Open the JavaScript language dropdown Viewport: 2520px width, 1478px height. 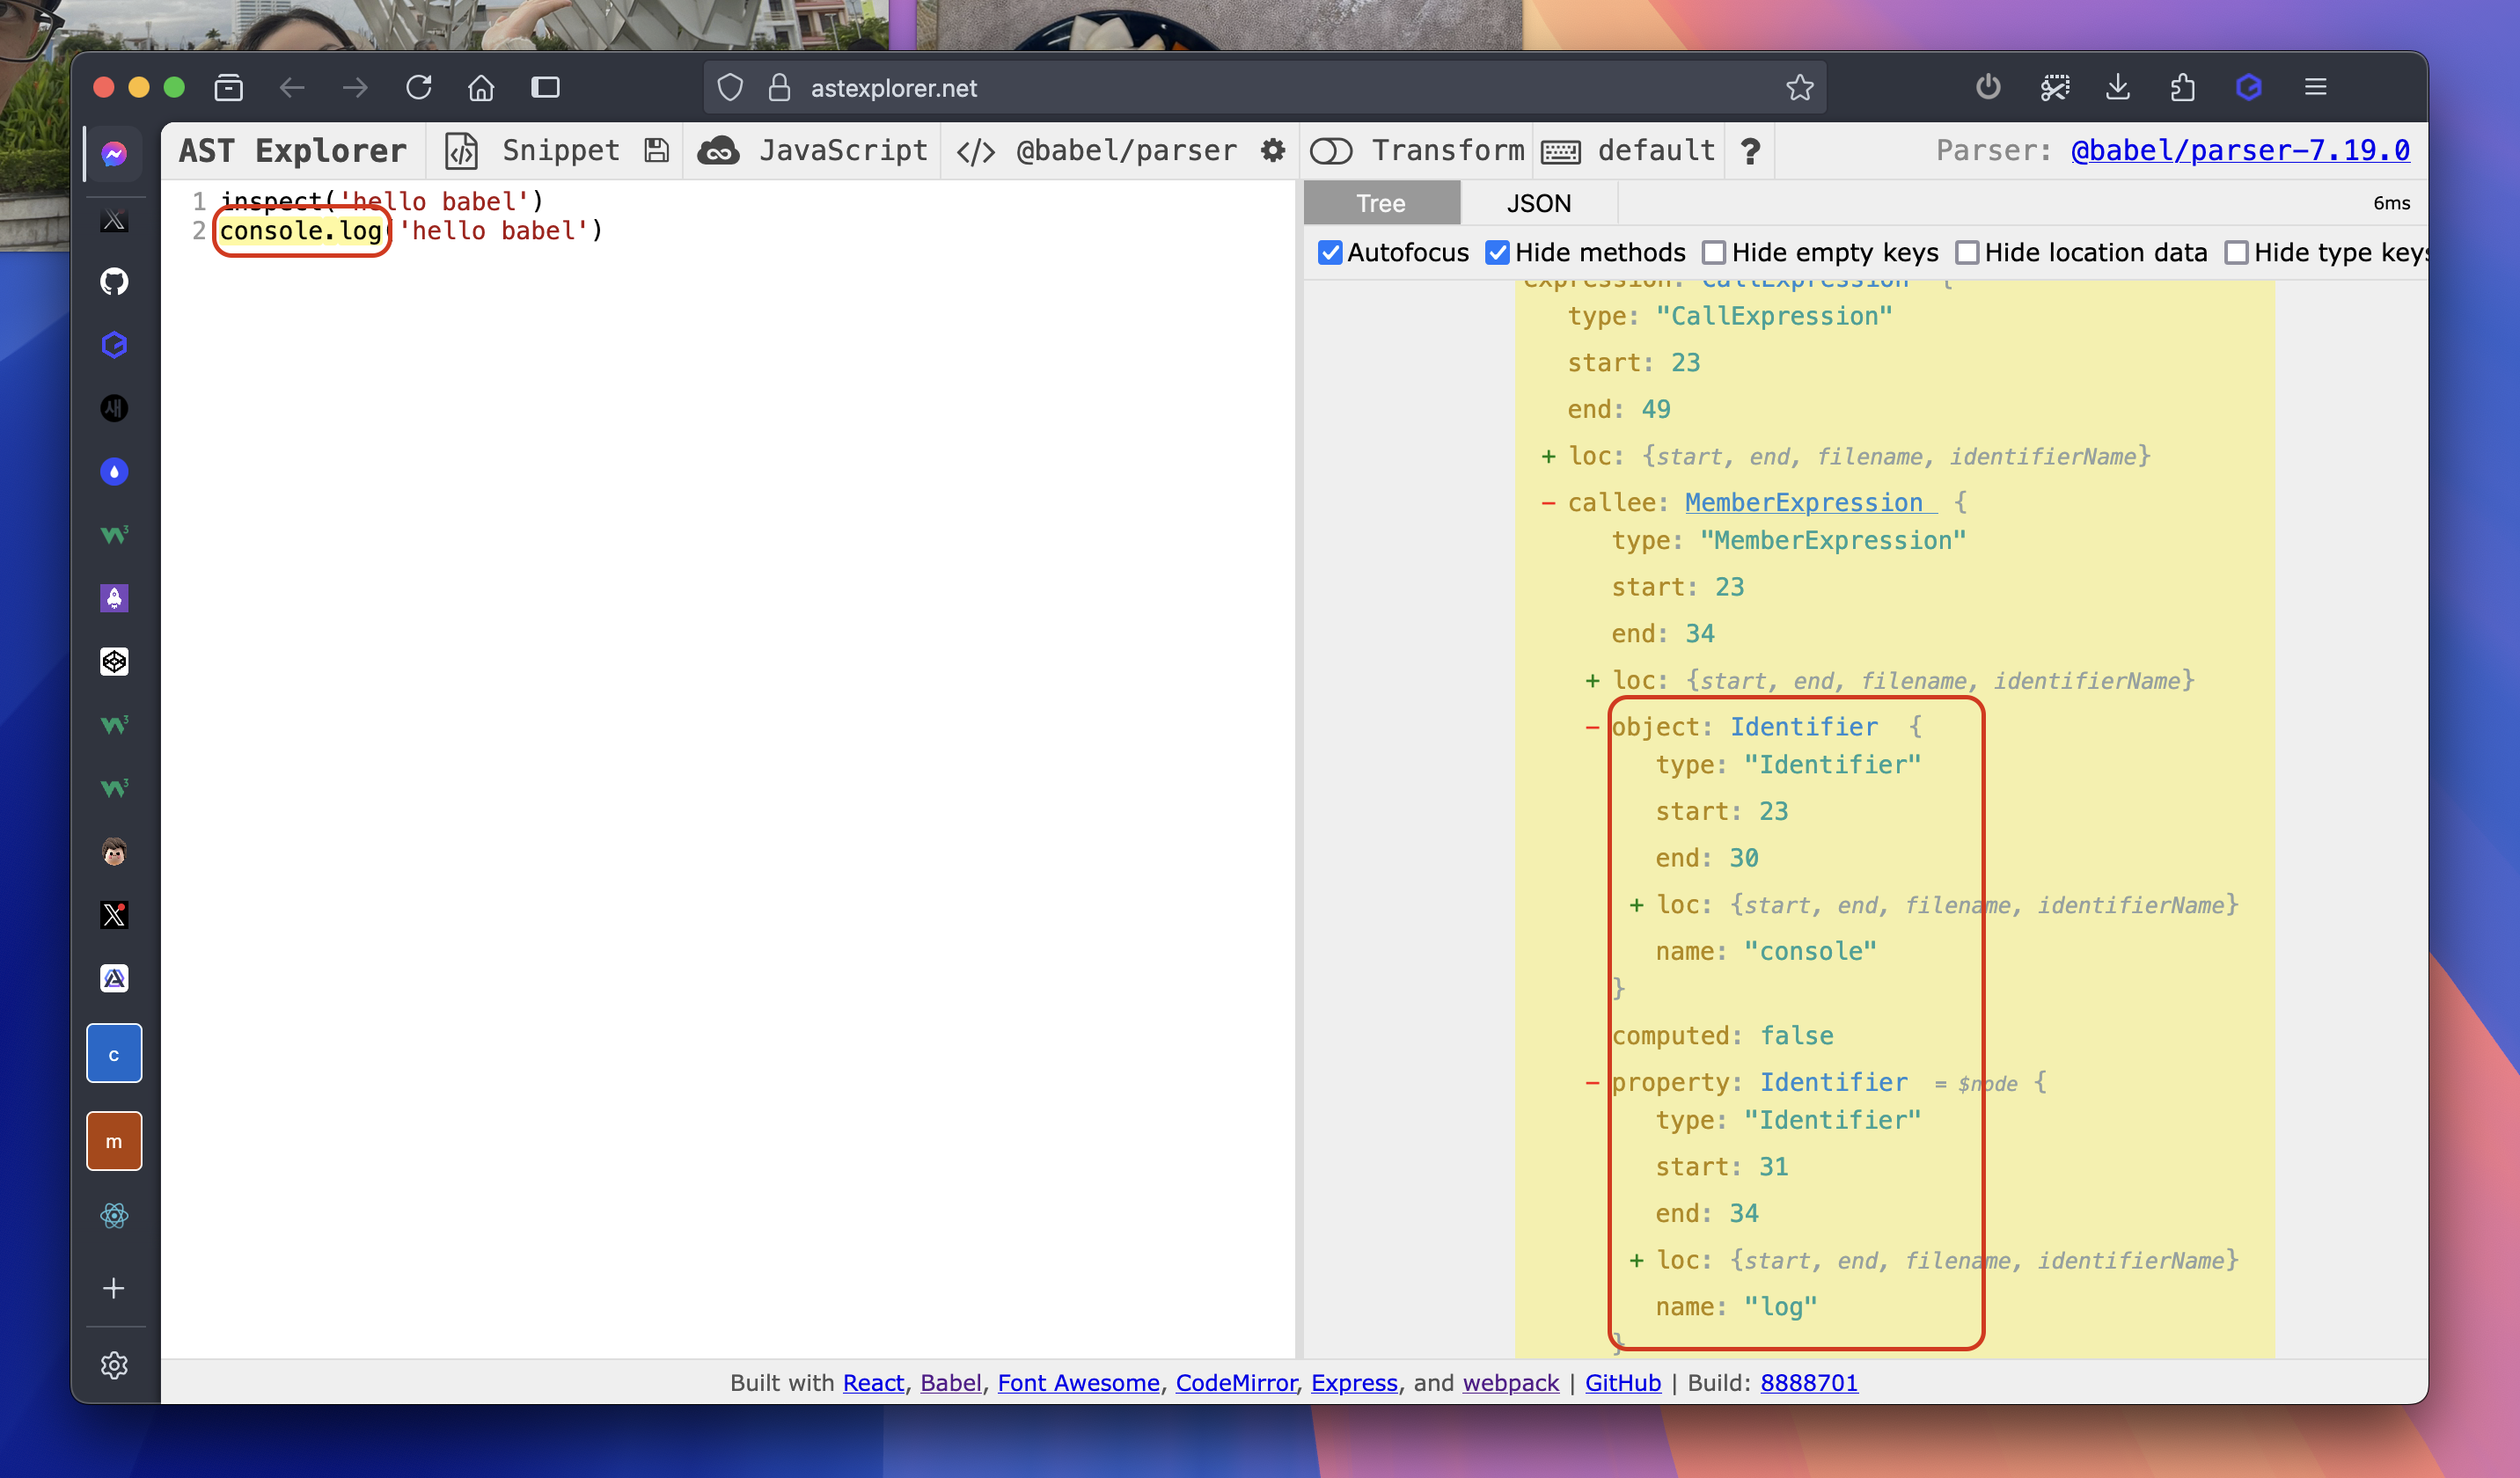(x=813, y=151)
